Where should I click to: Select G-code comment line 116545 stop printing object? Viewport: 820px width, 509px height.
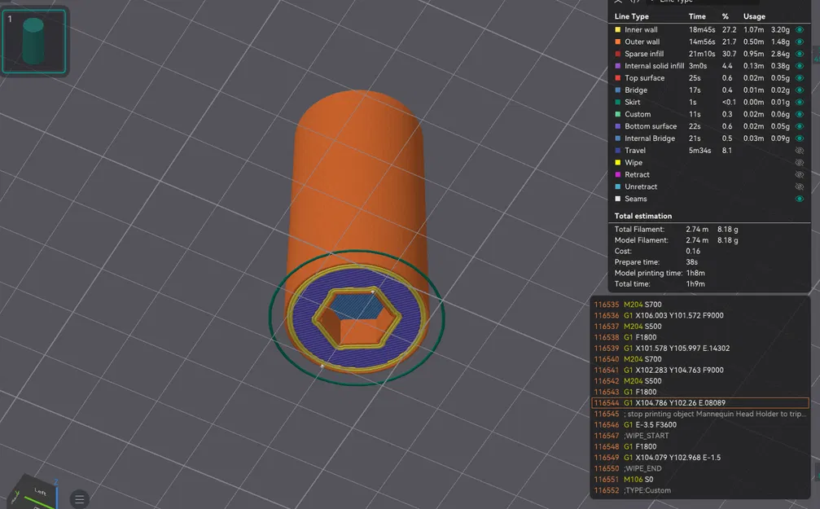point(700,414)
